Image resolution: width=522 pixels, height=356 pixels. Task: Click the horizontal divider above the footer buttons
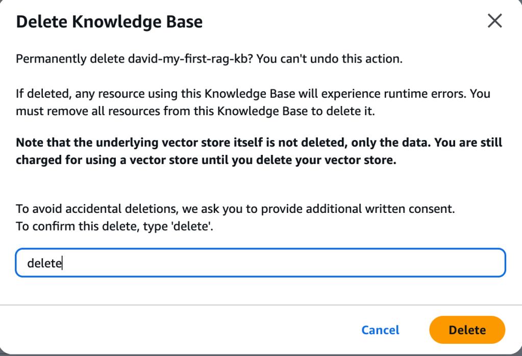pos(260,305)
